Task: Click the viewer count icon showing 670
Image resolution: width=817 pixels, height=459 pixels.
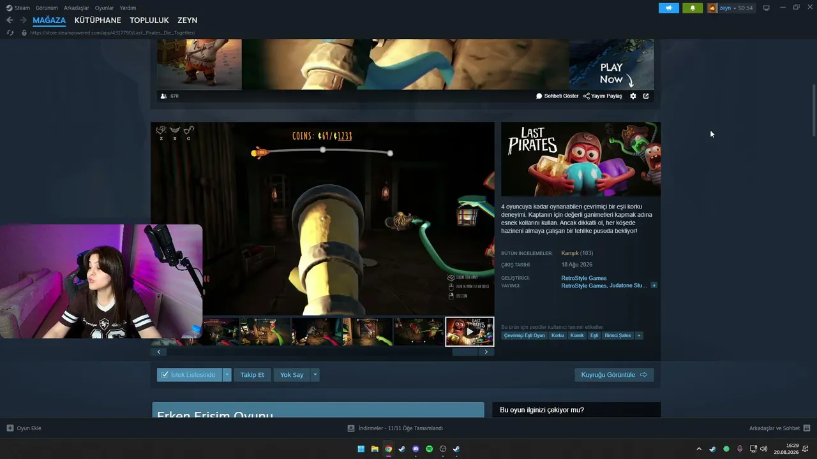Action: [164, 96]
